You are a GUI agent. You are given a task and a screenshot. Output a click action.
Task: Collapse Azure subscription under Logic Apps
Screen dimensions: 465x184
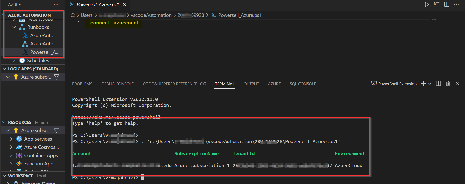[x=8, y=77]
